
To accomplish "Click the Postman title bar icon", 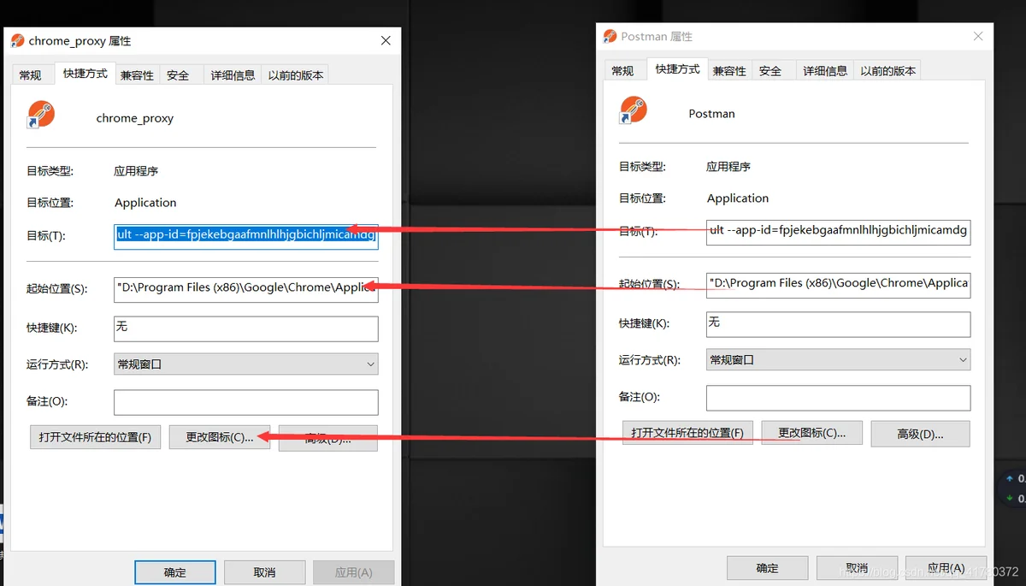I will 610,36.
